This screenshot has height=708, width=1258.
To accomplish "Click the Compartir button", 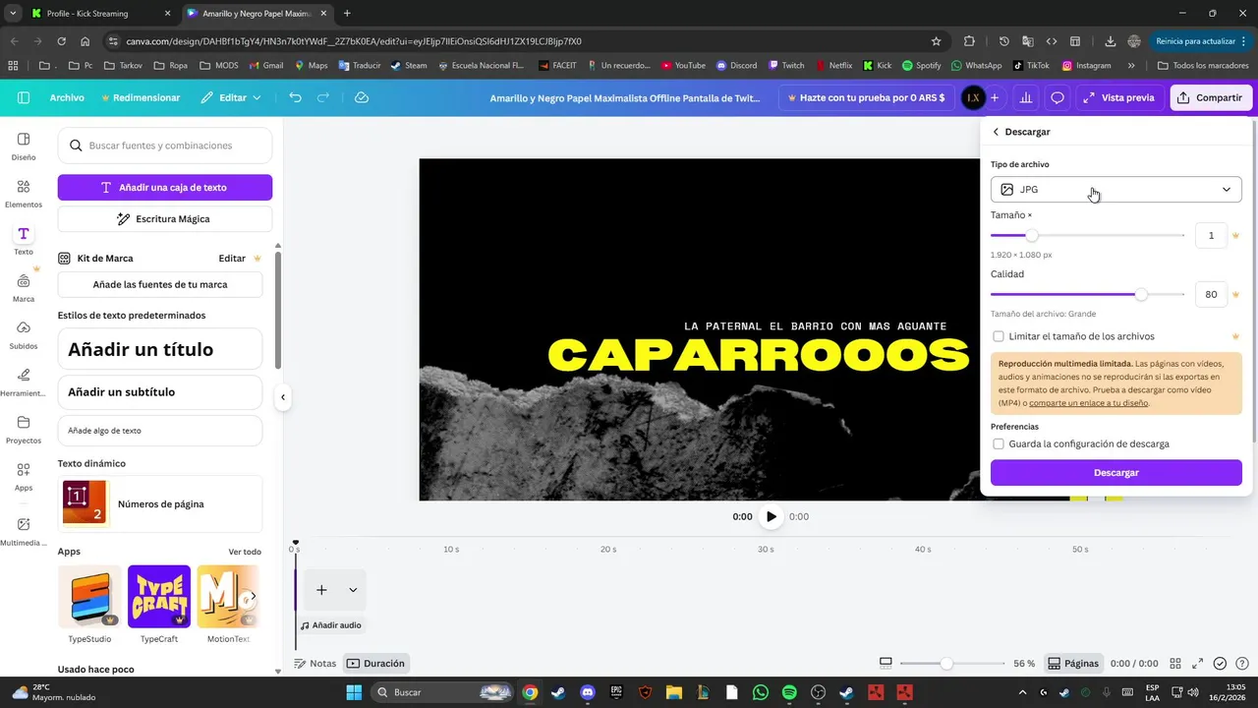I will 1211,97.
